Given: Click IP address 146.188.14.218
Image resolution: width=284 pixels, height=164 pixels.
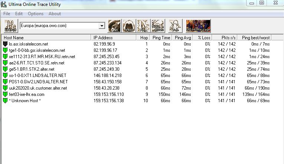Looking at the screenshot, I should click(x=107, y=76).
